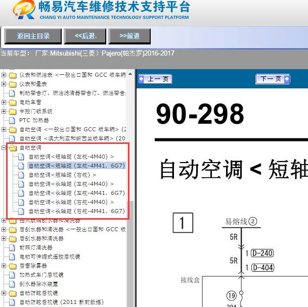The height and width of the screenshot is (307, 308).
Task: Click document icon of 短轴距 左舵-4M40
Action: pyautogui.click(x=21, y=157)
